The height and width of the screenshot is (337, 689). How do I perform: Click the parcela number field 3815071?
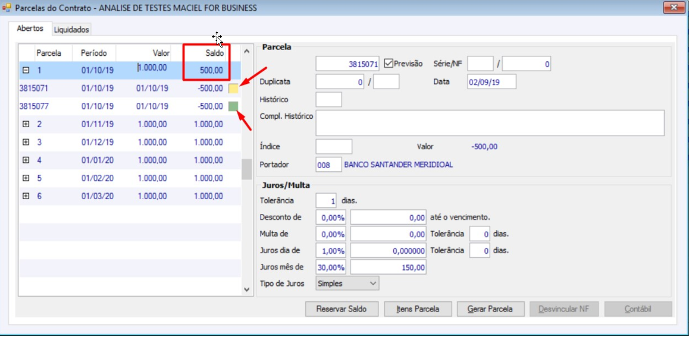pyautogui.click(x=347, y=64)
